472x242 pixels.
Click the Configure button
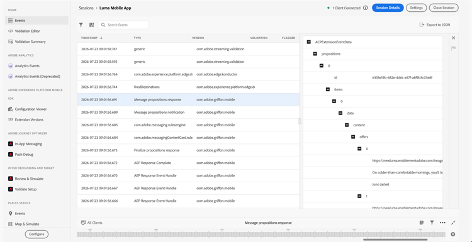(x=37, y=234)
